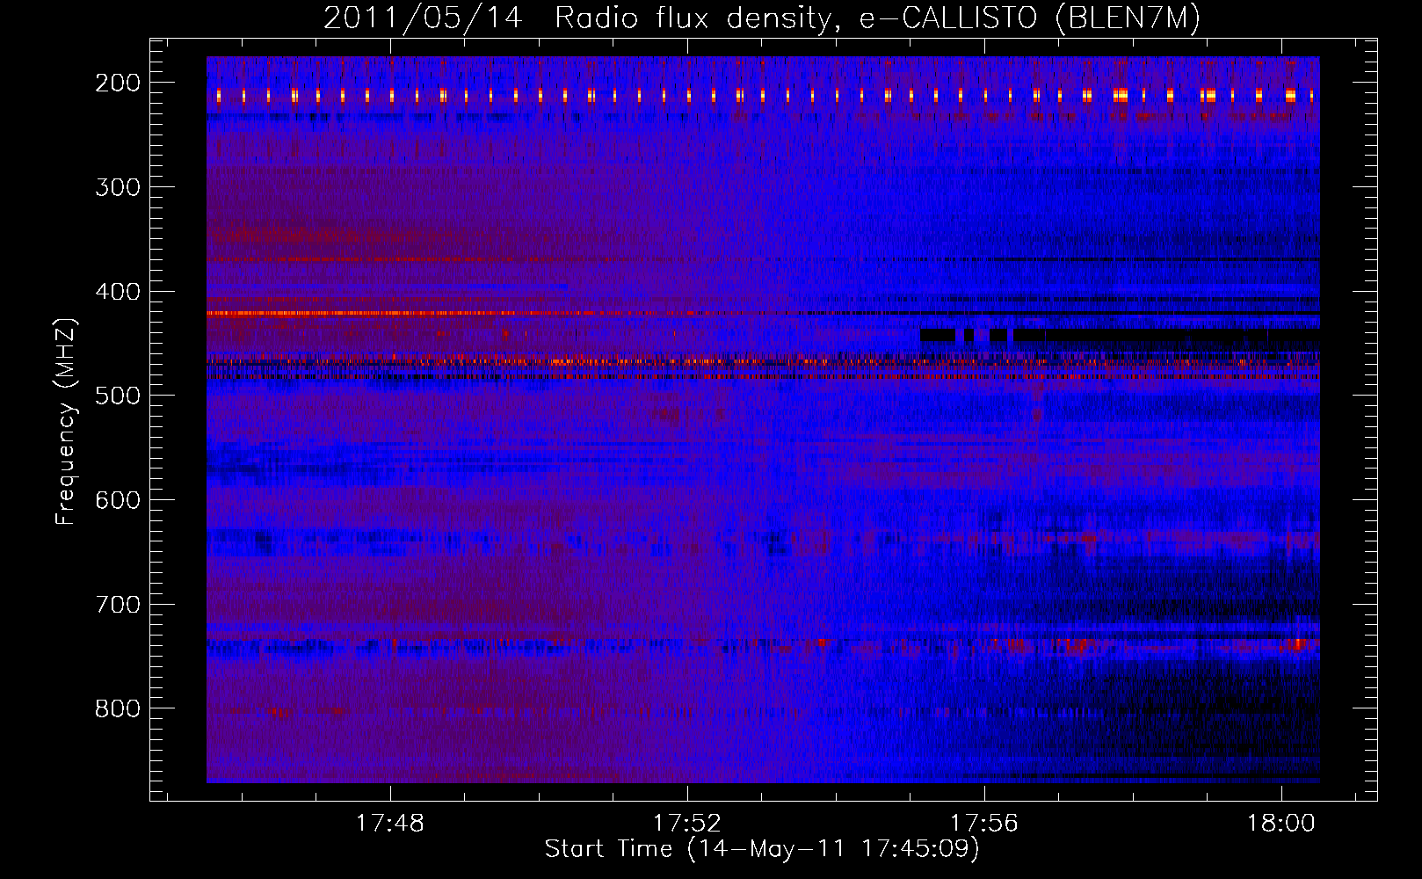Screen dimensions: 1422x879
Task: Click the 800 frequency tick label
Action: [118, 709]
